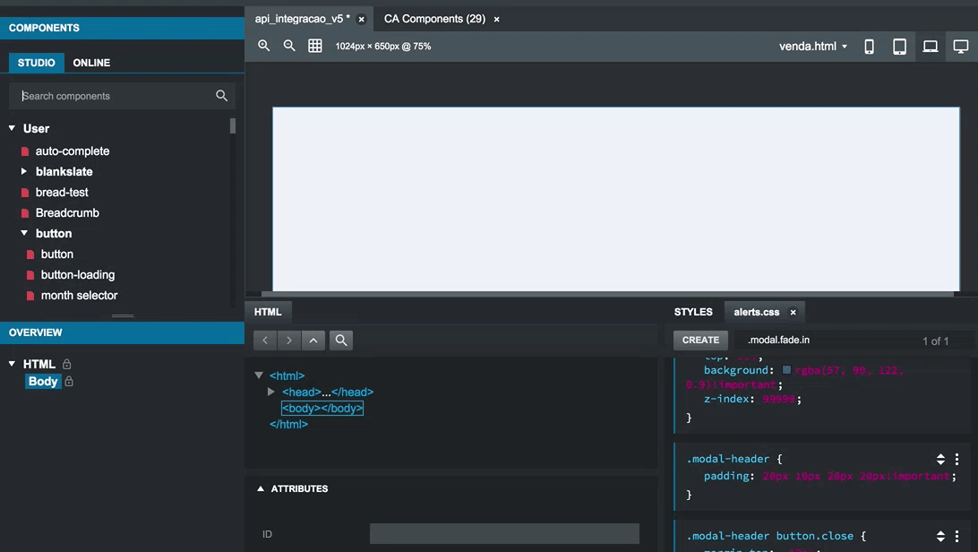The width and height of the screenshot is (978, 552).
Task: Click the auto-complete red file icon
Action: pos(25,151)
